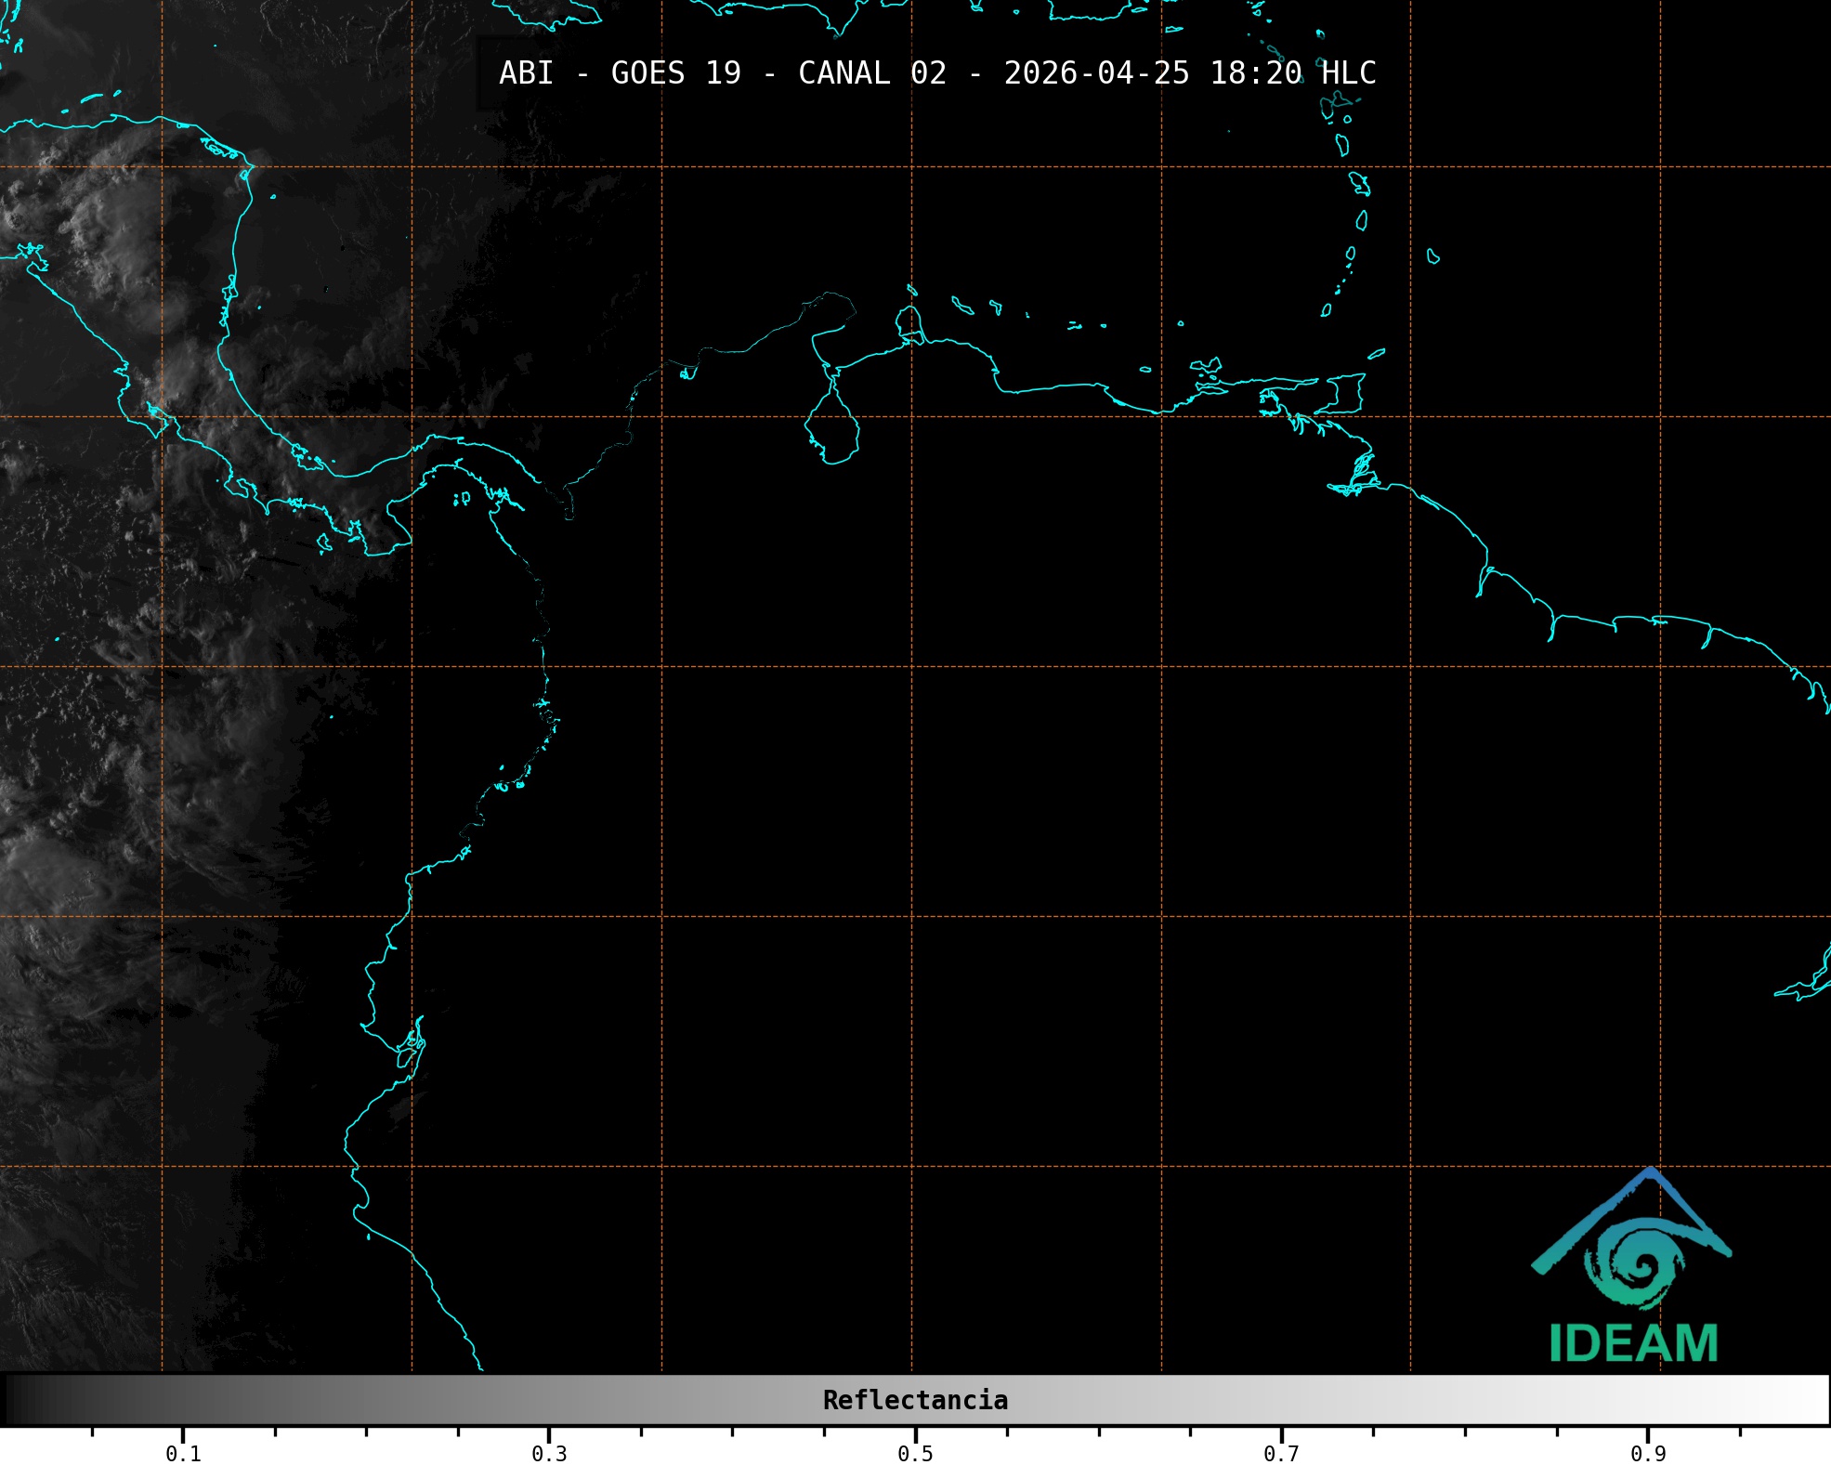Viewport: 1831px width, 1465px height.
Task: Click the Barbados island outline
Action: click(1432, 256)
